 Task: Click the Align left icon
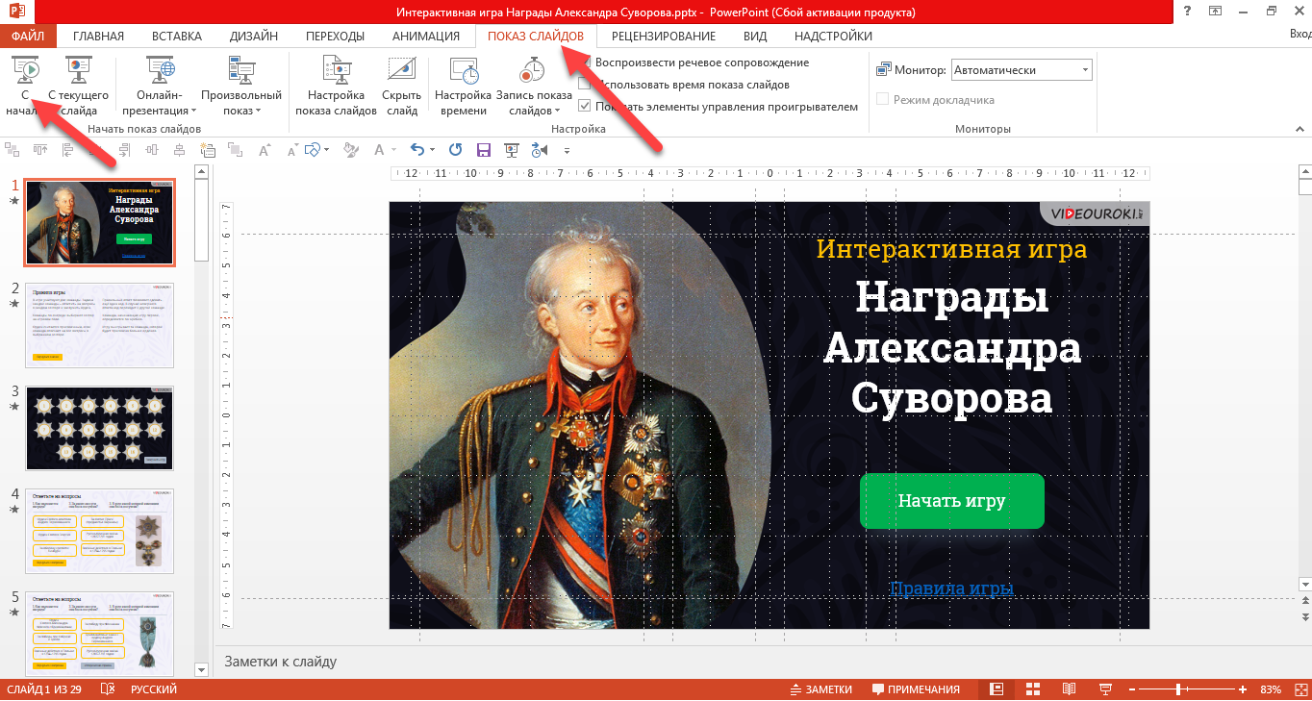pyautogui.click(x=67, y=150)
